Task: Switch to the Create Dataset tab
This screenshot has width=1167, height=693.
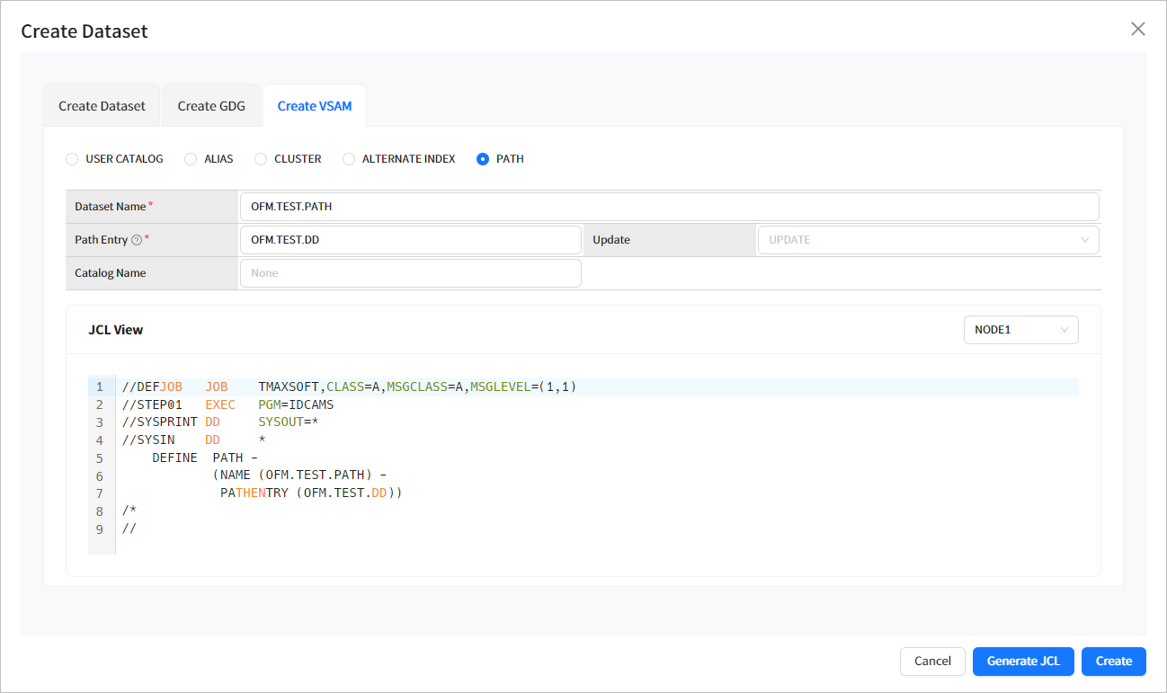Action: tap(102, 105)
